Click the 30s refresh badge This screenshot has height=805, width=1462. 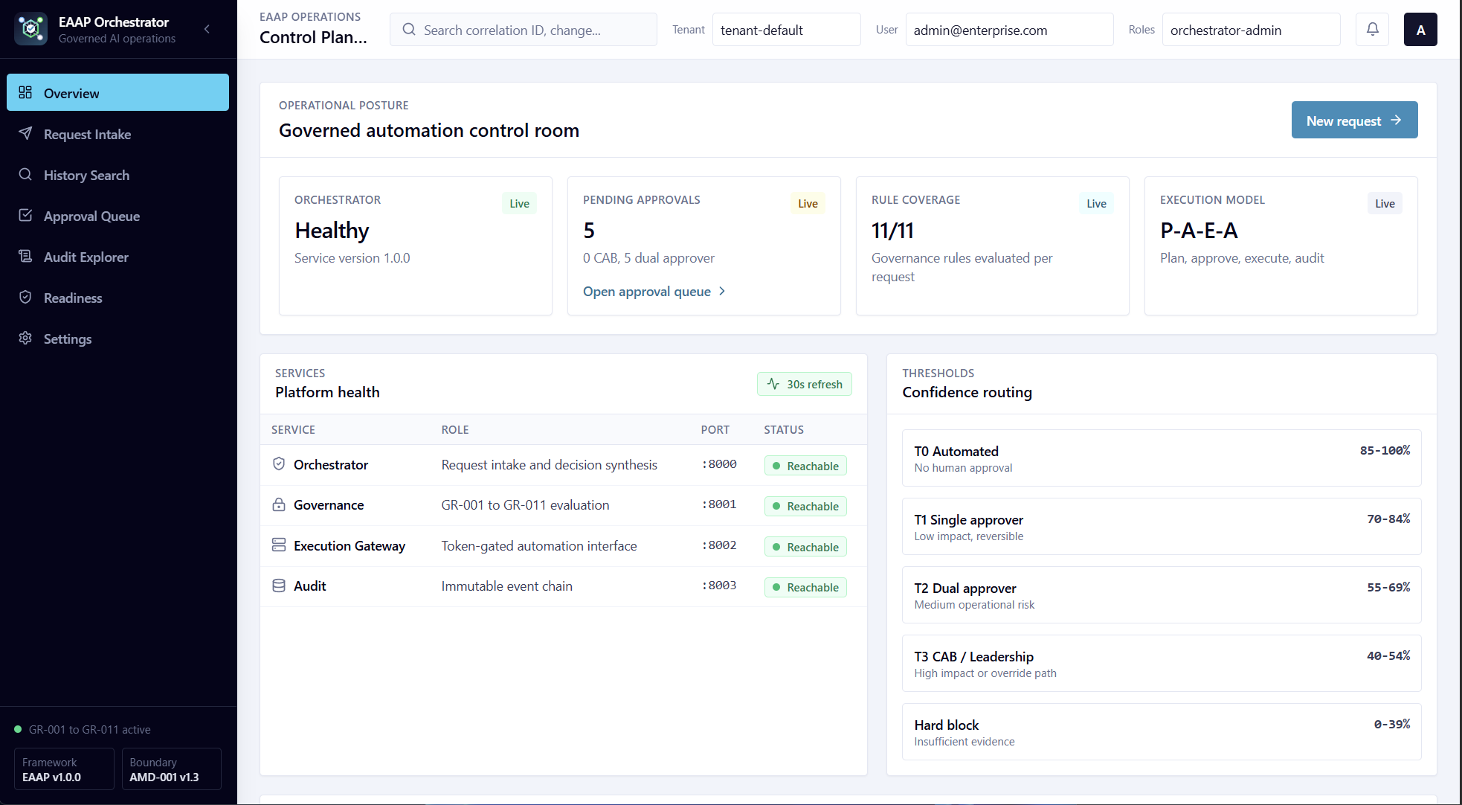coord(805,384)
